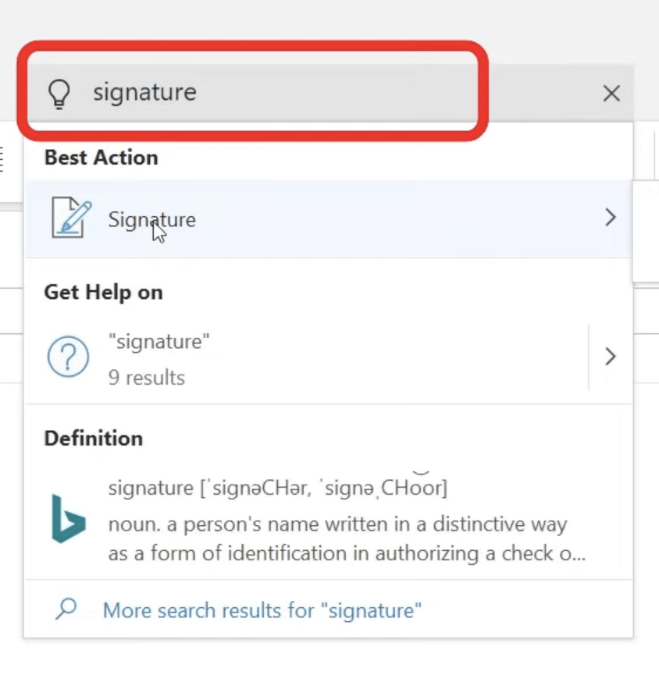Click the "Best Action" heading
The width and height of the screenshot is (659, 675).
coord(102,158)
